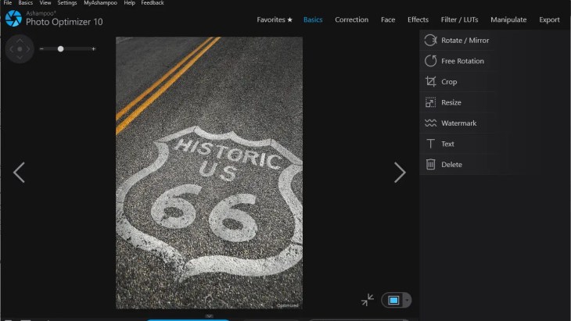571x321 pixels.
Task: Open the Help menu
Action: pyautogui.click(x=129, y=3)
